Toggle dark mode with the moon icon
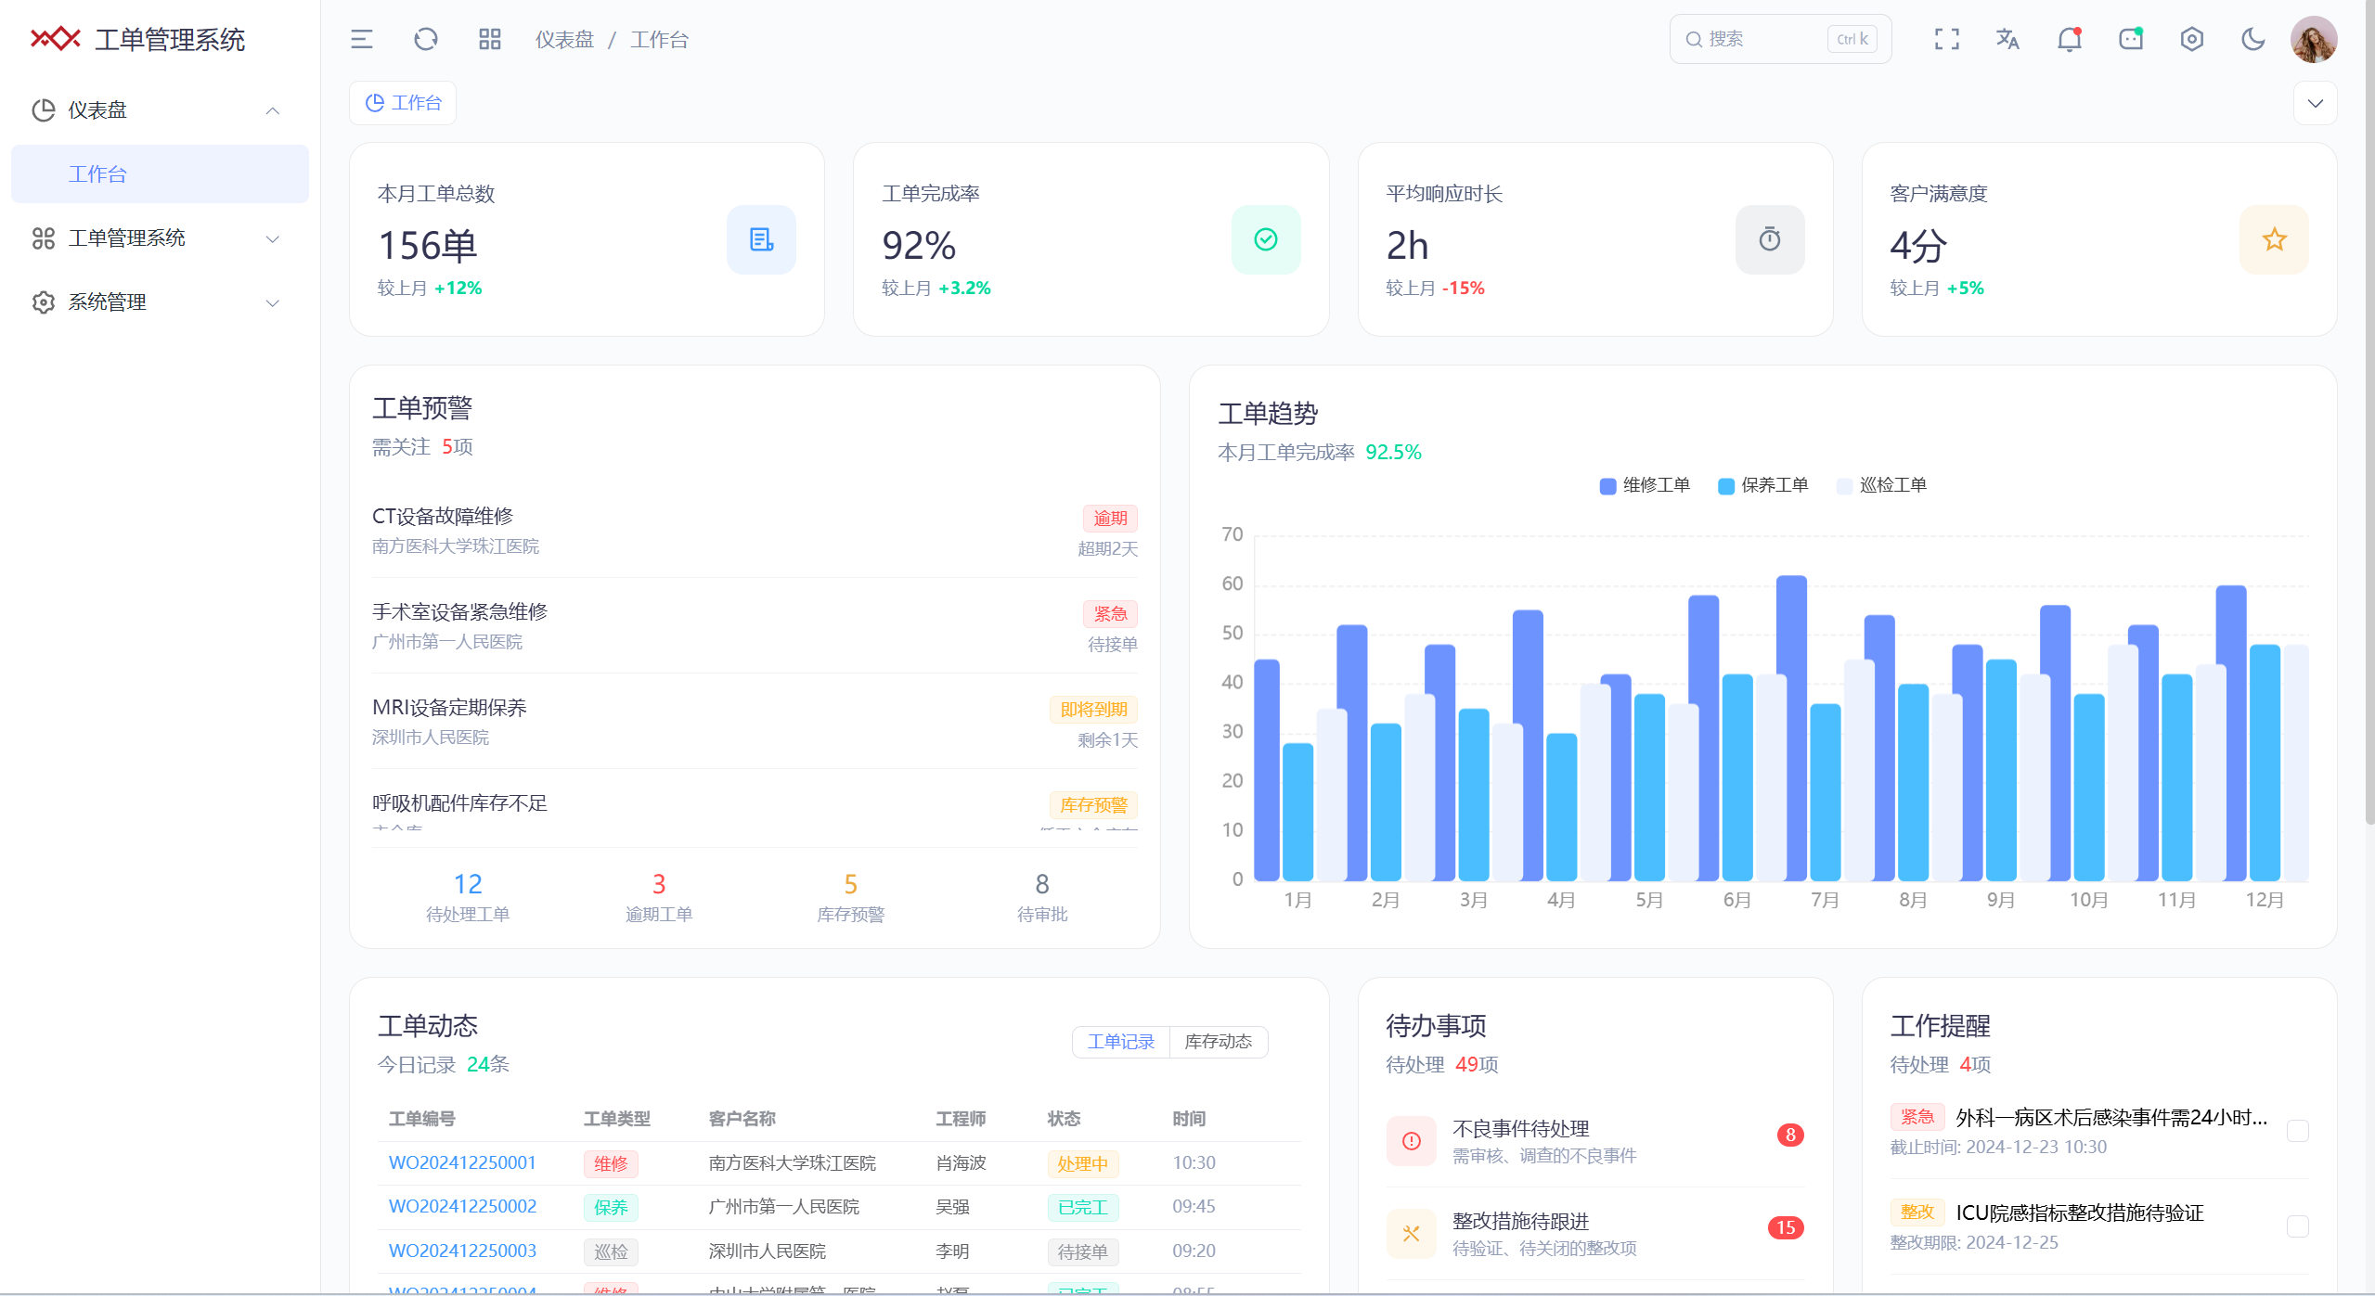Image resolution: width=2375 pixels, height=1296 pixels. click(2252, 39)
